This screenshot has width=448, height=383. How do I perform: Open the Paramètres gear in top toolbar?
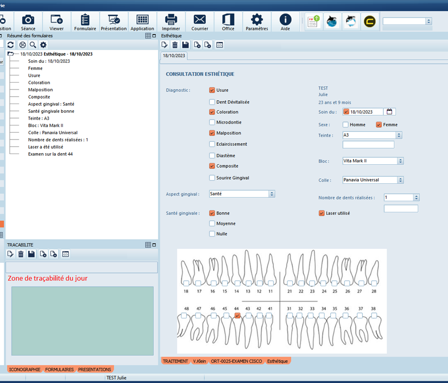click(x=256, y=22)
